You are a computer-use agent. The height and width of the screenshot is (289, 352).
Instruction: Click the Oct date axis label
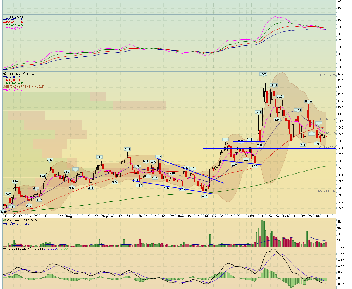point(141,216)
